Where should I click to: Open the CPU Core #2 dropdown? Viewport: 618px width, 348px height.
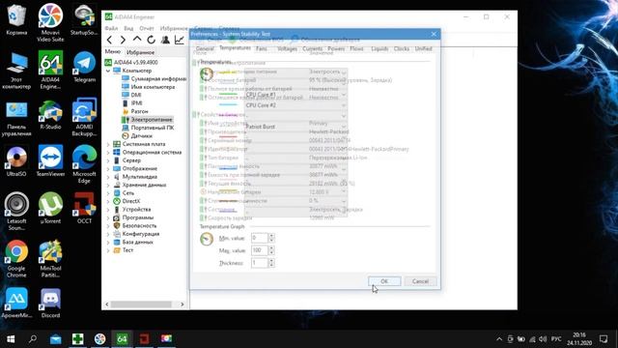point(295,105)
